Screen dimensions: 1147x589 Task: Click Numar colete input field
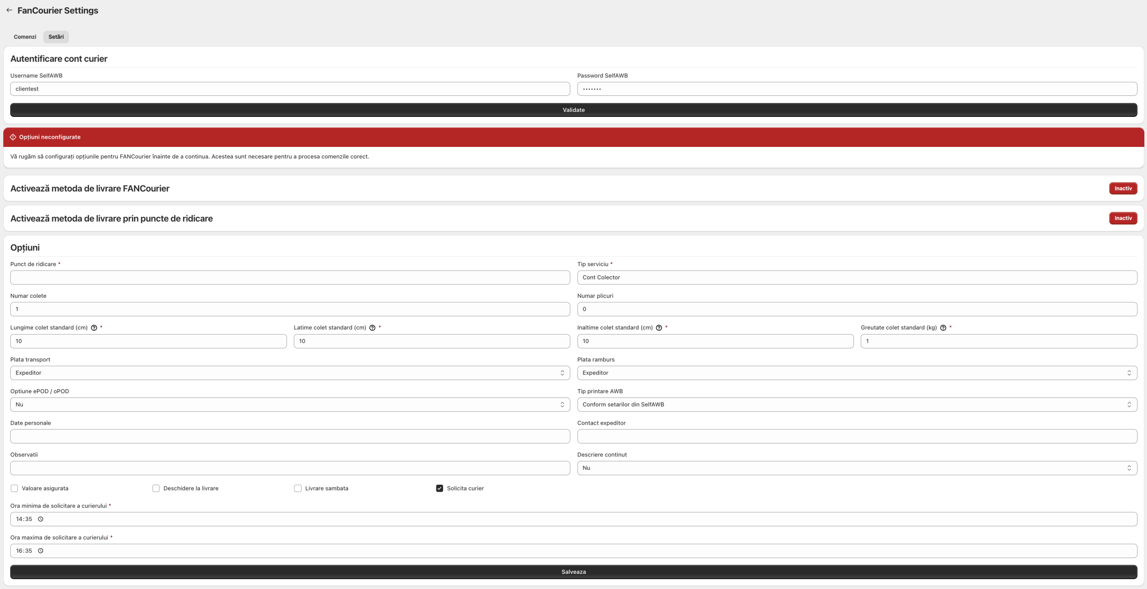click(x=290, y=309)
